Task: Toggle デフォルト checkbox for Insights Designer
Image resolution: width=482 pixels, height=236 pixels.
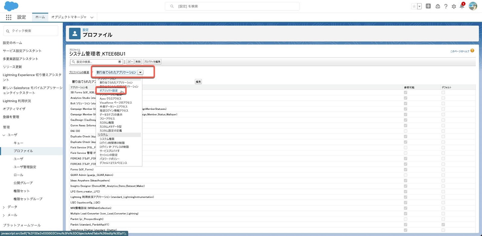Action: (443, 186)
